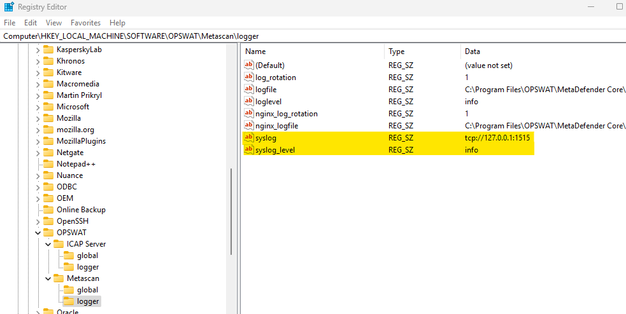Collapse the ICAP Server key

click(x=48, y=244)
